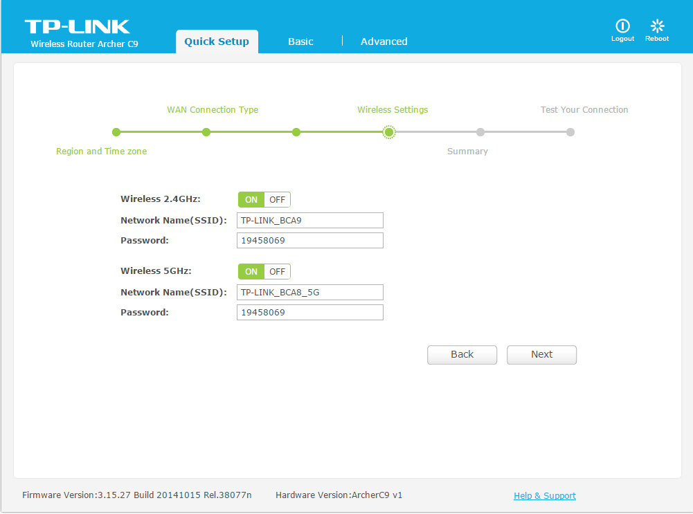The height and width of the screenshot is (514, 693).
Task: Click the Logout power icon
Action: [622, 26]
